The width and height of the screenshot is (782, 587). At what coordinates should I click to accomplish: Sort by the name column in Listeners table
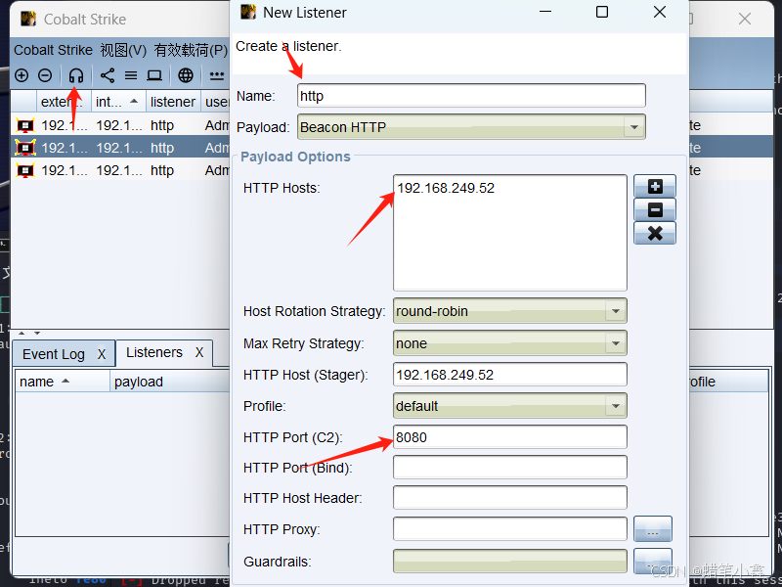pos(63,382)
